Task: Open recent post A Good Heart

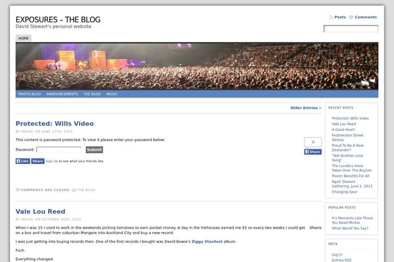Action: point(343,130)
